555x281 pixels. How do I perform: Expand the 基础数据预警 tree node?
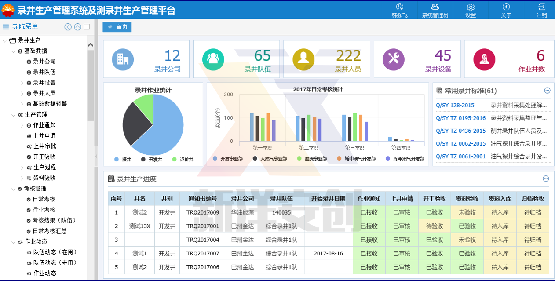[22, 104]
